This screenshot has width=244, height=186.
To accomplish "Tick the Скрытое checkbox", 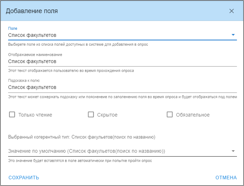I will click(x=91, y=114).
